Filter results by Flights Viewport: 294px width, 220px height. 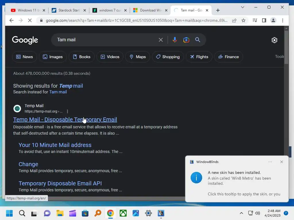[199, 57]
